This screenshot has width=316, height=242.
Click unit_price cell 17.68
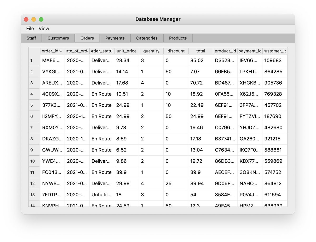(127, 83)
